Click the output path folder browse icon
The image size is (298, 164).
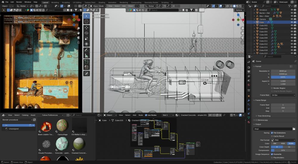tap(294, 129)
